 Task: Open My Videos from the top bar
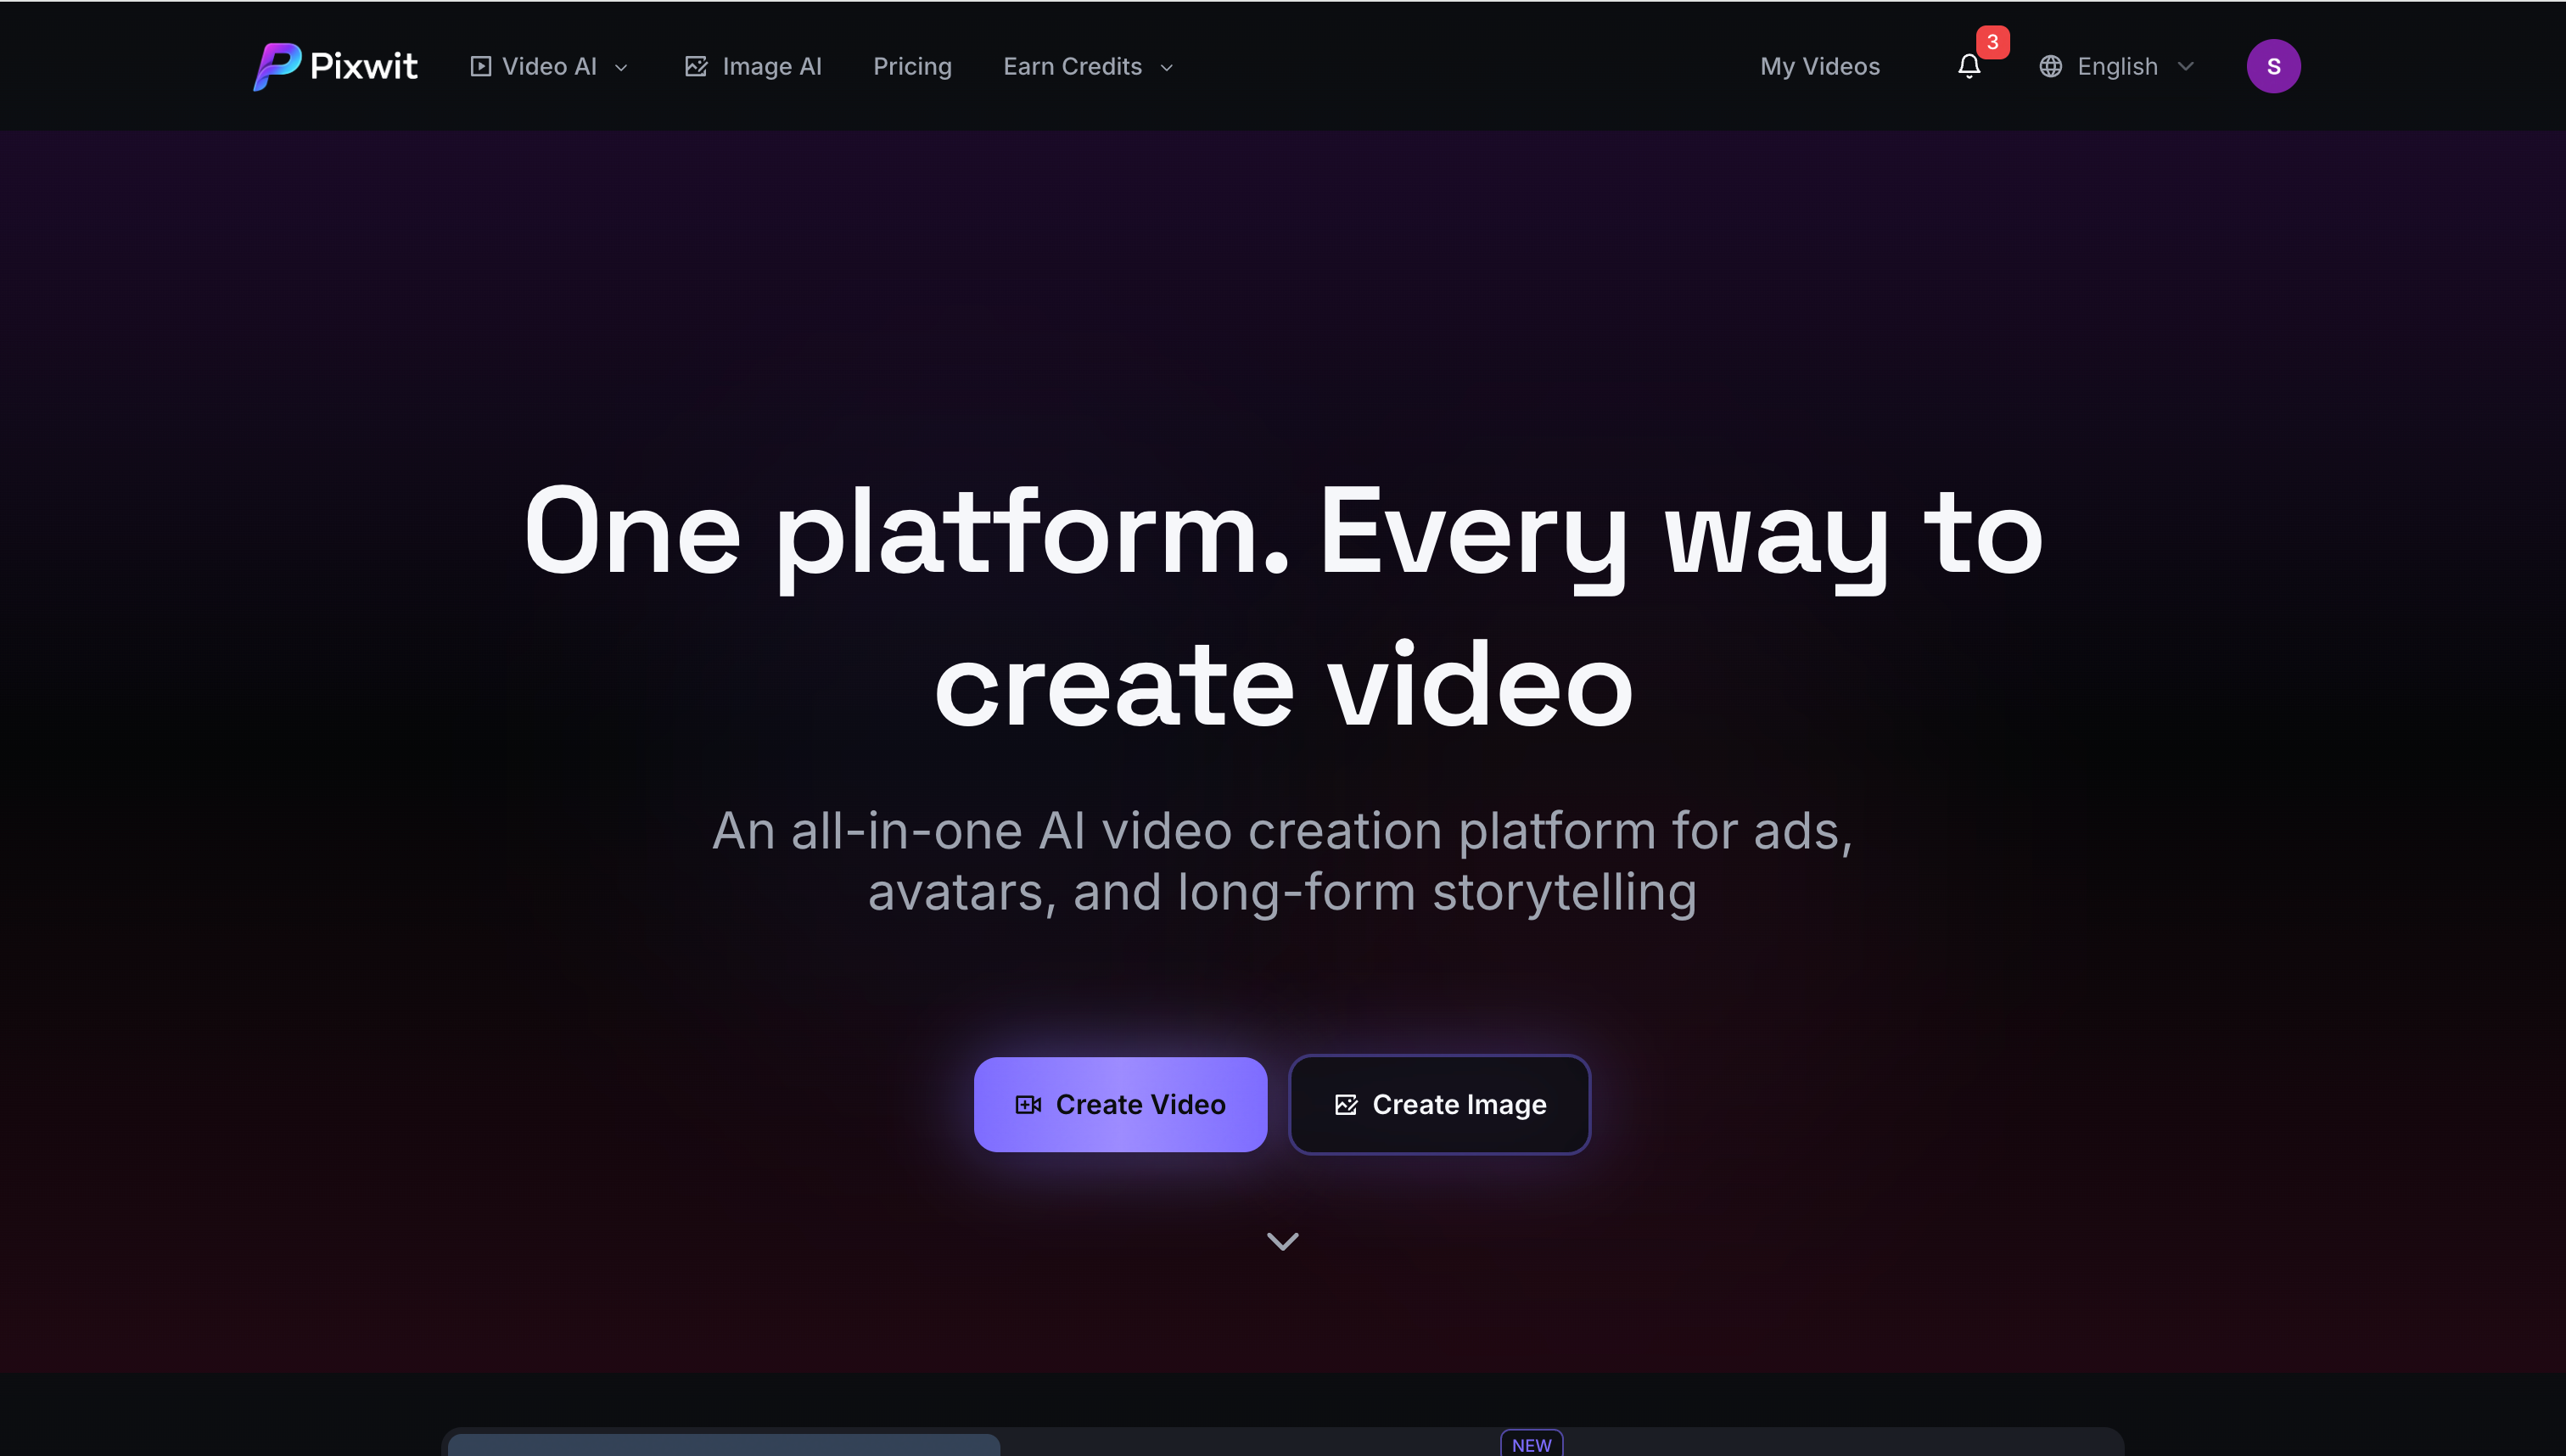click(x=1820, y=66)
